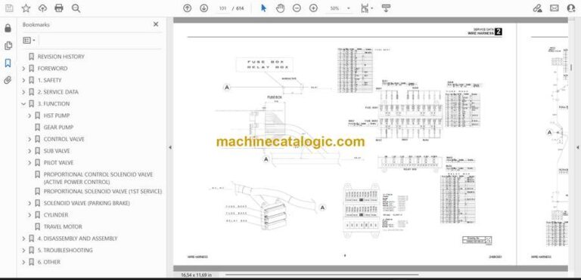Click the Save file icon
This screenshot has height=280, width=581.
pos(9,8)
